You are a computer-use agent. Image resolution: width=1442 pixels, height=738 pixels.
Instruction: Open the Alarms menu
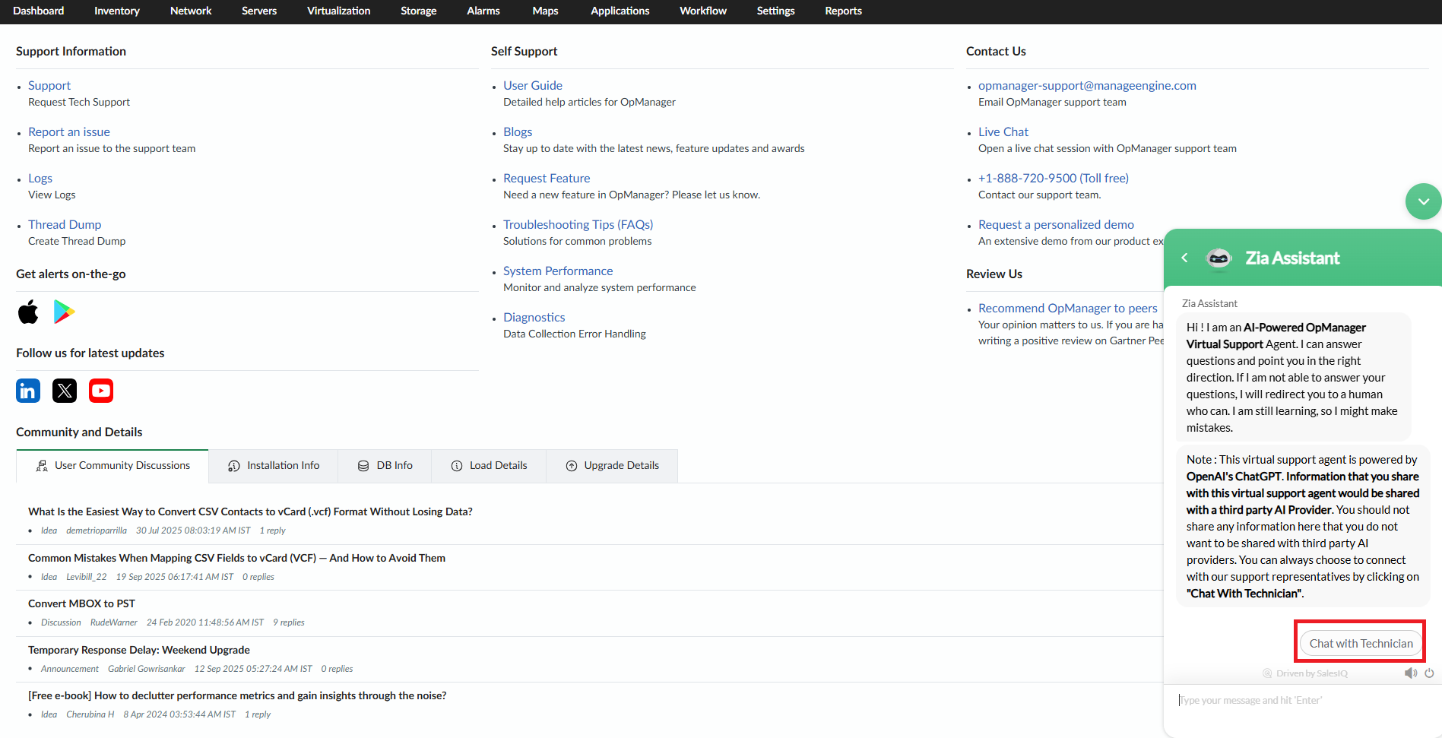click(x=483, y=11)
